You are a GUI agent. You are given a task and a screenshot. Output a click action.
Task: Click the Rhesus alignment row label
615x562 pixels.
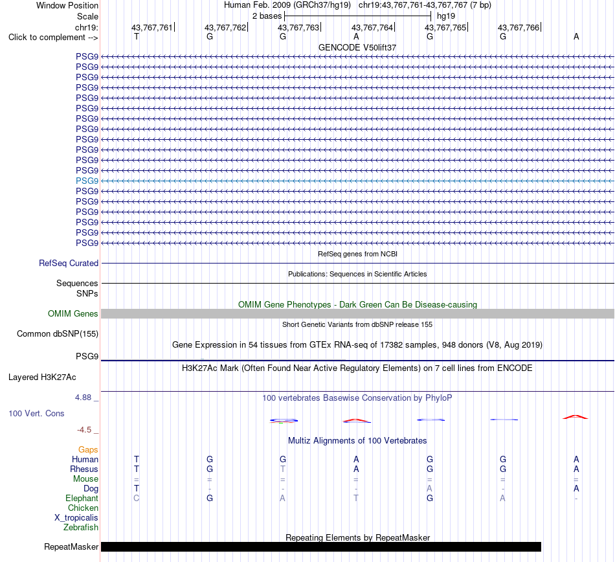(x=84, y=469)
